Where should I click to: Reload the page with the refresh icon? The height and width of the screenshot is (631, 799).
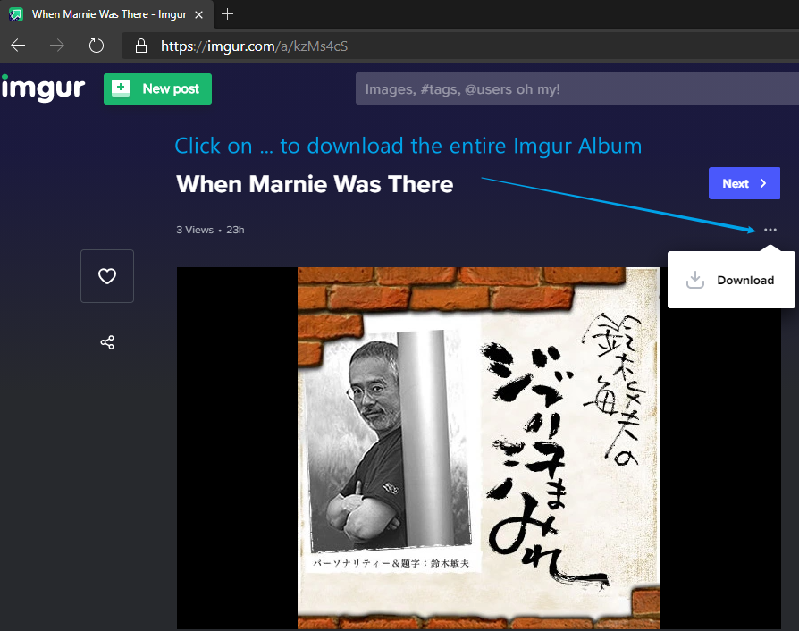pos(97,46)
